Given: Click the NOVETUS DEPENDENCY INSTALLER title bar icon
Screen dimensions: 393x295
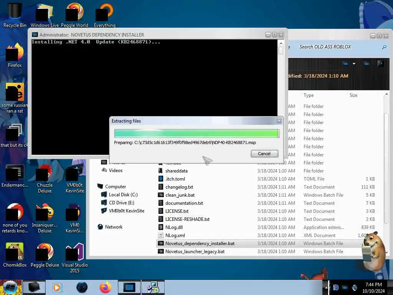Looking at the screenshot, I should tap(35, 35).
